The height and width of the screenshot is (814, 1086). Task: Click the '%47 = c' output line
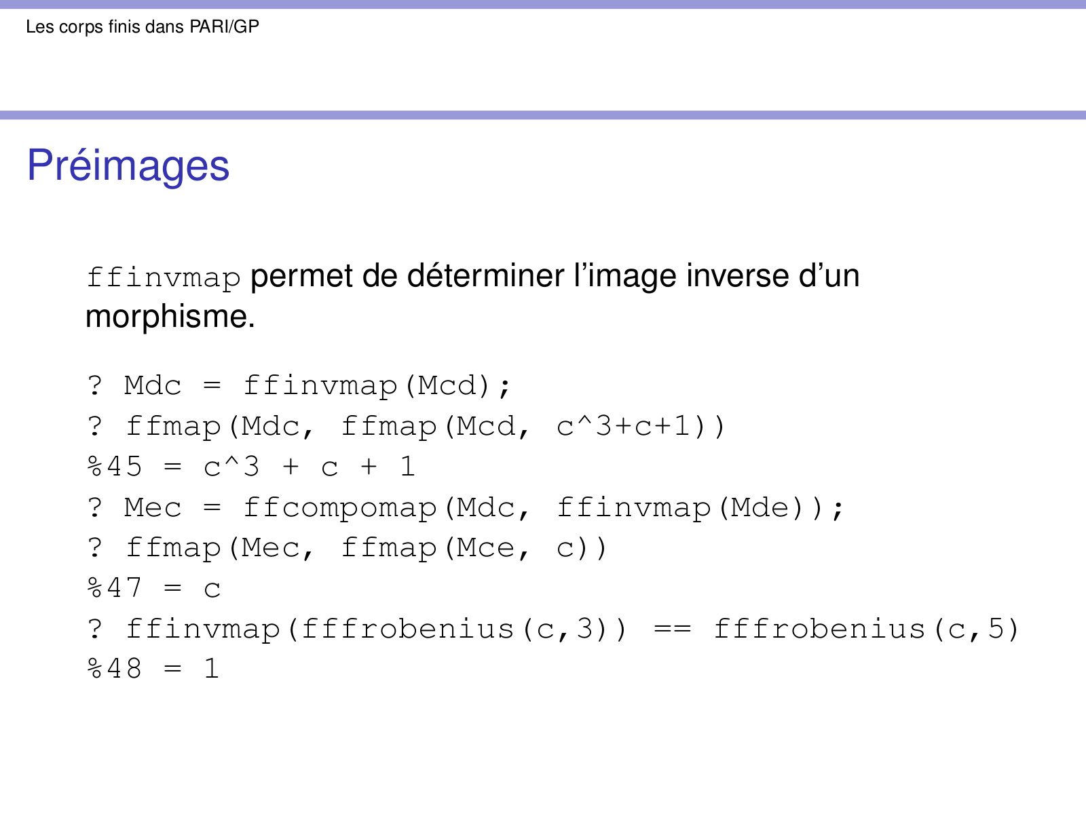point(154,588)
